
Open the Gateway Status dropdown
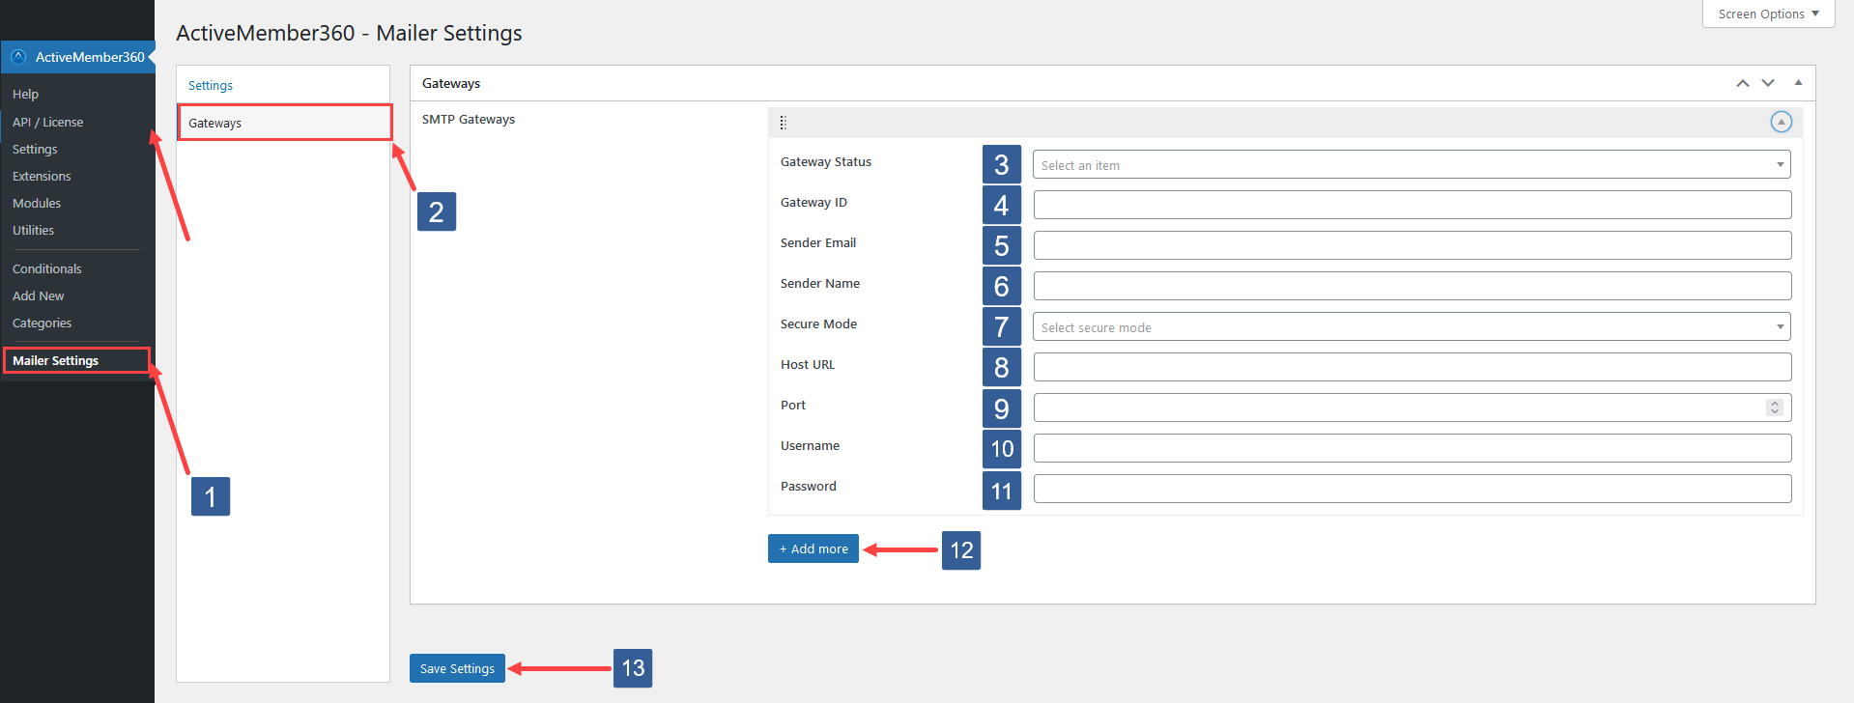pos(1412,165)
